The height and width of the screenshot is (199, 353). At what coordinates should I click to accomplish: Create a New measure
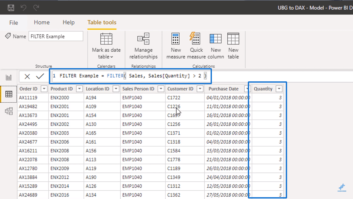point(176,46)
